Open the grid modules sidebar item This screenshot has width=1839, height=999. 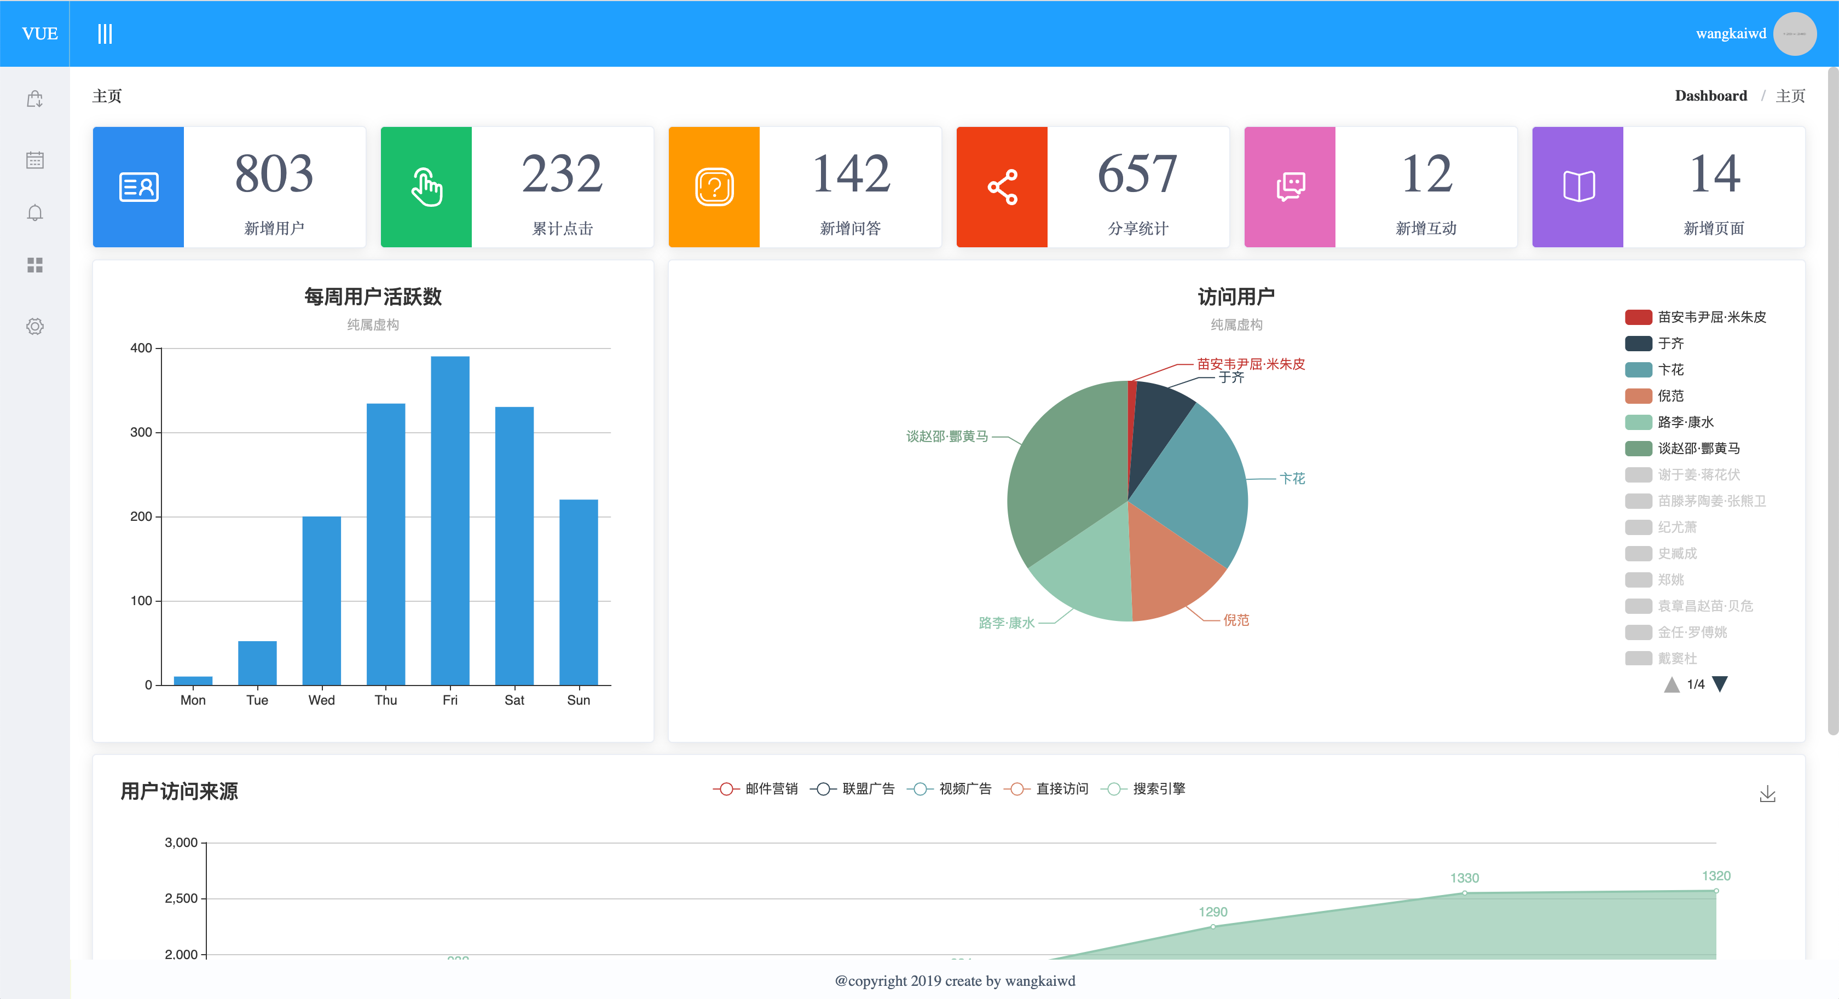tap(35, 265)
